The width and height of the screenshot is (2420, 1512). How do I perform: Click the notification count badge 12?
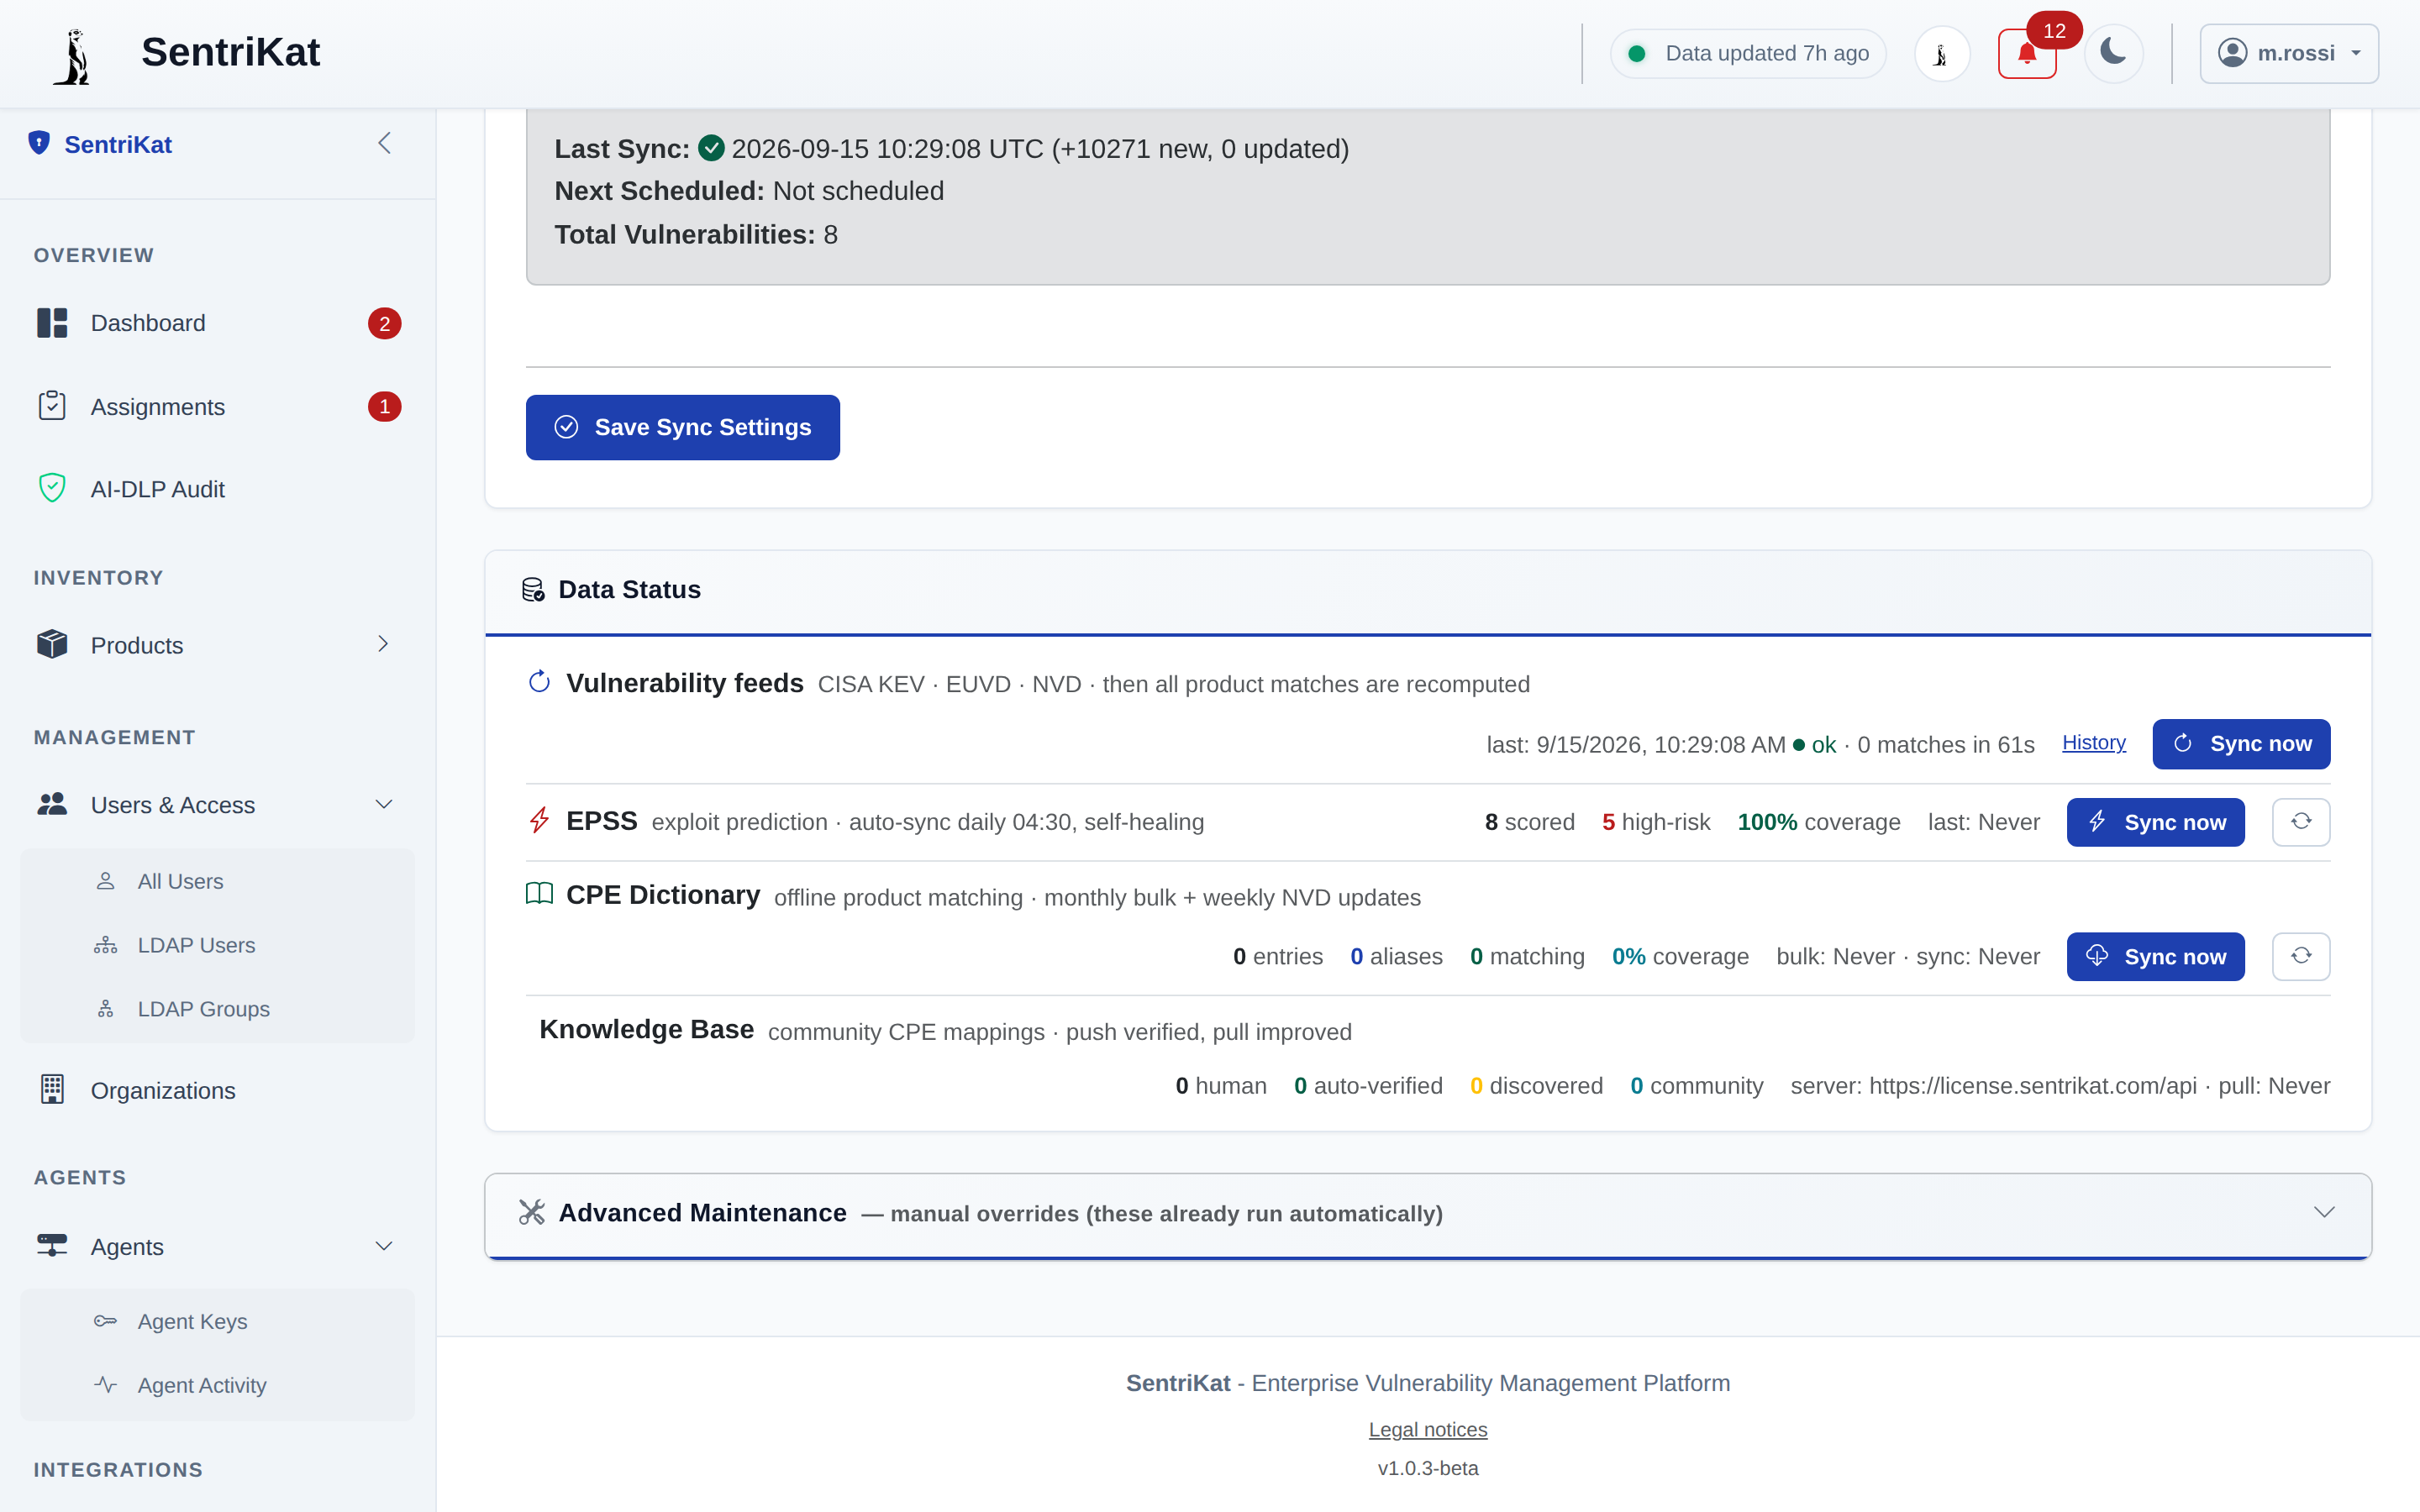[x=2054, y=31]
